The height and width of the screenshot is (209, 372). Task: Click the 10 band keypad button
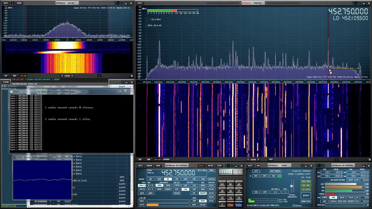pos(239,197)
